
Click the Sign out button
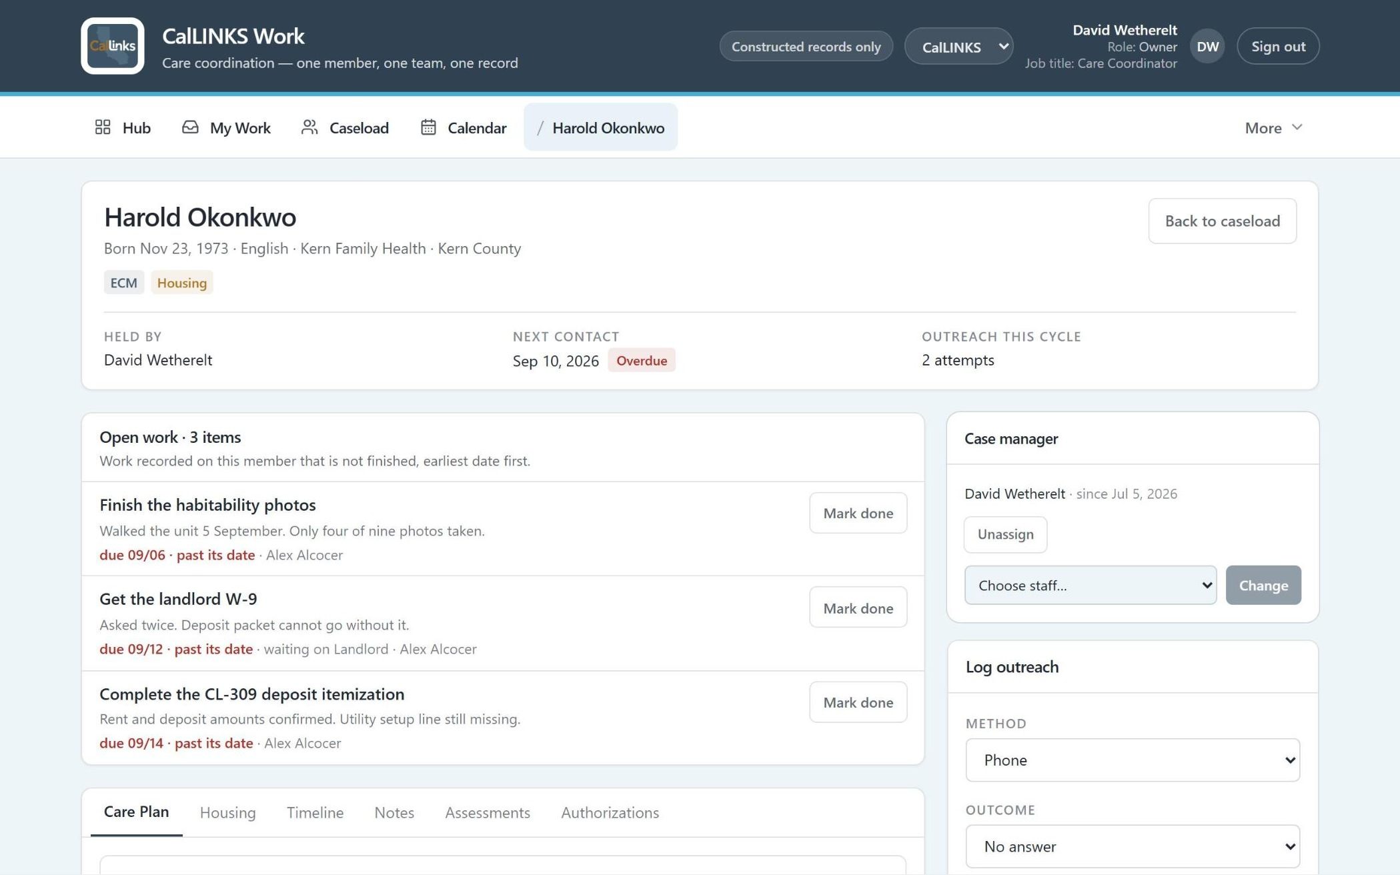[x=1278, y=46]
